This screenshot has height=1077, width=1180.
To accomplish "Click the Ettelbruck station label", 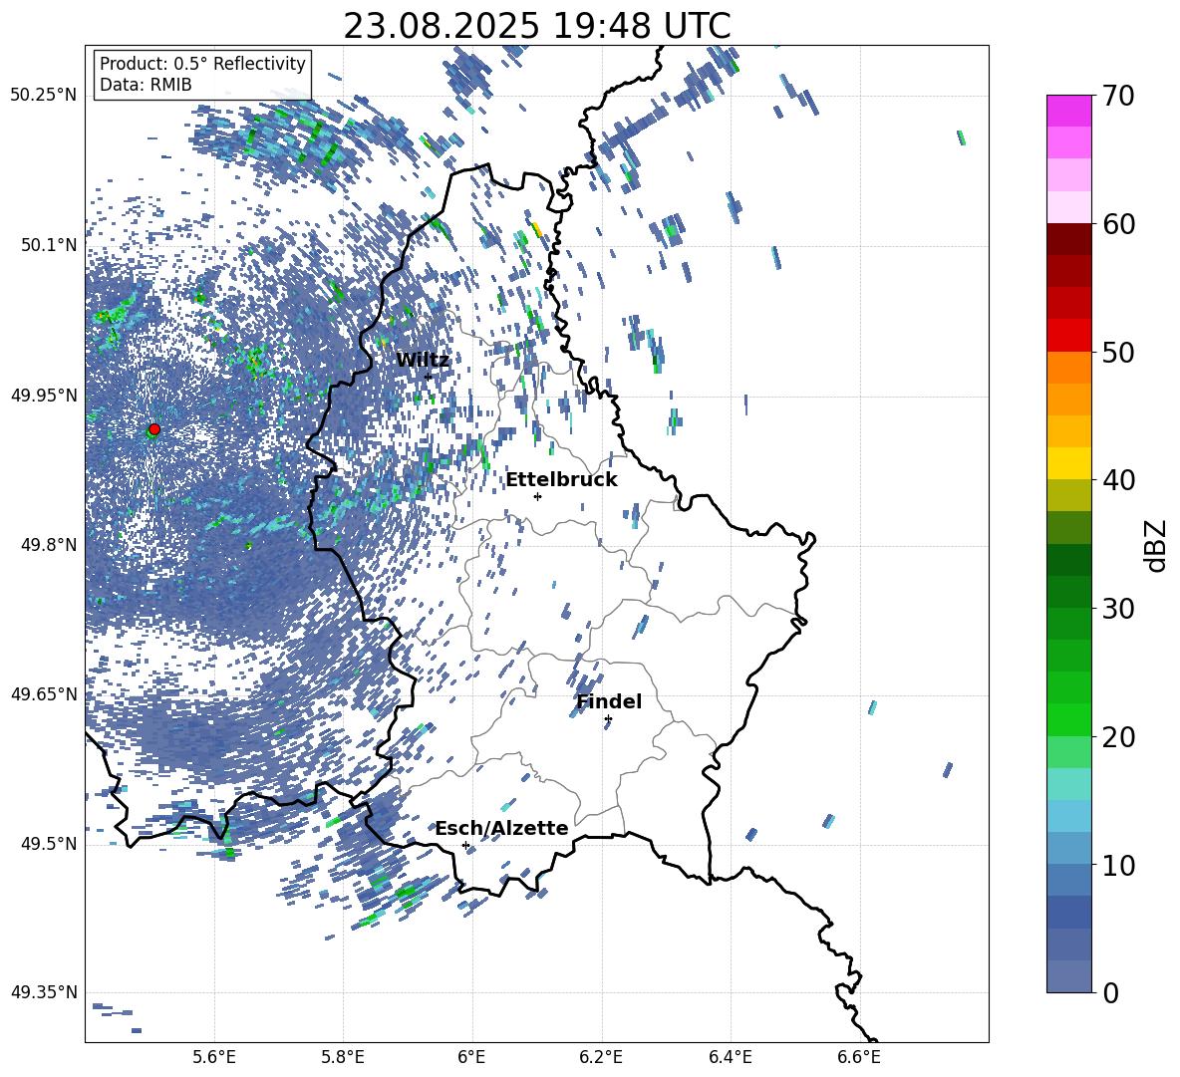I will [561, 480].
